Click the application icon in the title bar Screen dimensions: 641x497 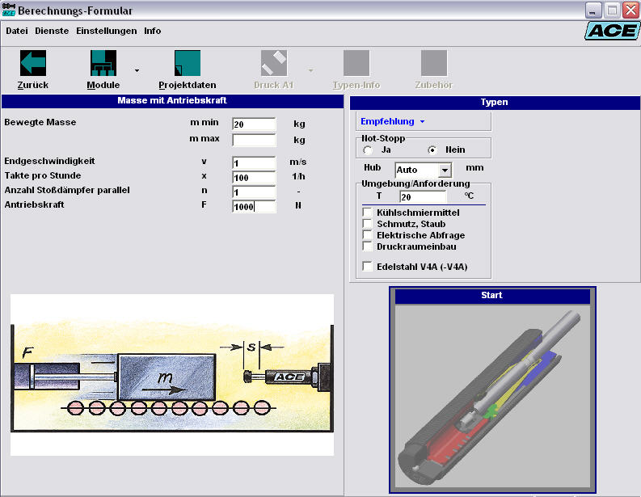pos(9,11)
